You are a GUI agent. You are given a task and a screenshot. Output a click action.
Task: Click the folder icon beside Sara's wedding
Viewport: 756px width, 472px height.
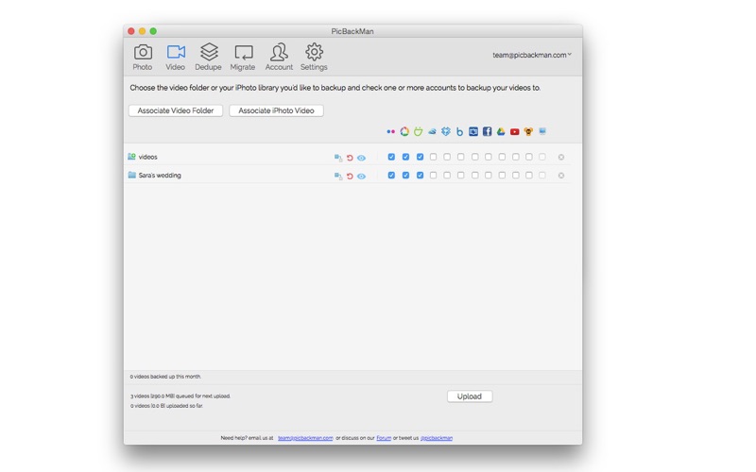click(x=131, y=175)
